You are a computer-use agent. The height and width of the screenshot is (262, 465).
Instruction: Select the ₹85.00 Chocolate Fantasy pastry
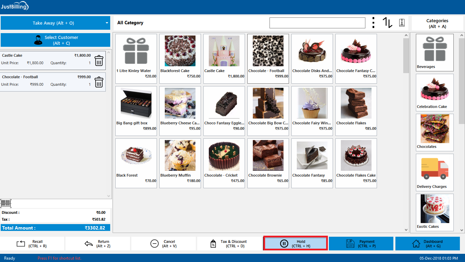[312, 163]
